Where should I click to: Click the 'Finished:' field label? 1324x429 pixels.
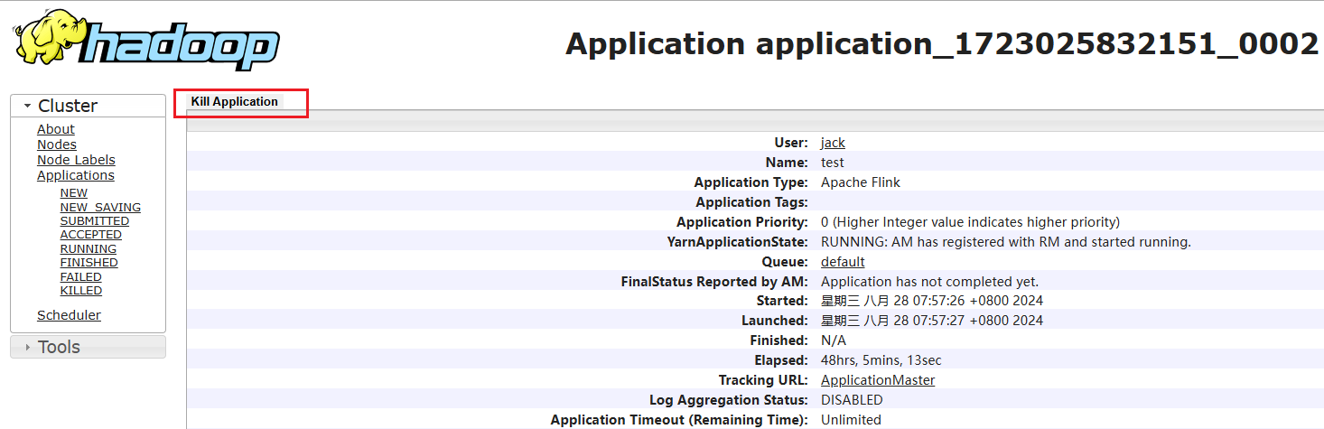pos(779,340)
